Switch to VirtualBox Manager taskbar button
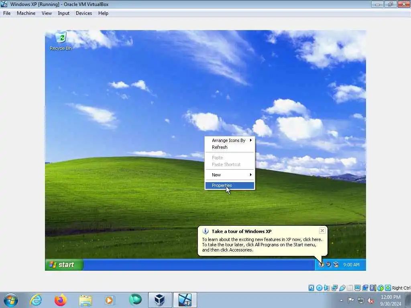 [160, 300]
